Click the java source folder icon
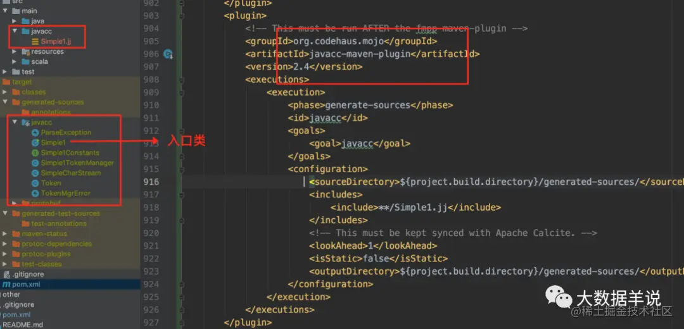Screen dimensions: 684x329 coord(25,21)
